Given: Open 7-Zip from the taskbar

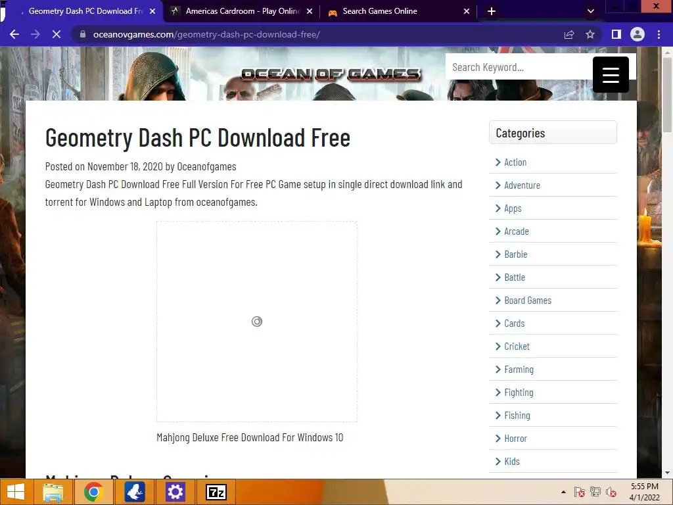Looking at the screenshot, I should (216, 492).
